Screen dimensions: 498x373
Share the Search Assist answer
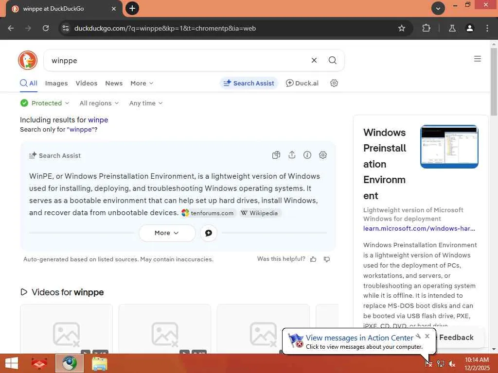tap(292, 155)
